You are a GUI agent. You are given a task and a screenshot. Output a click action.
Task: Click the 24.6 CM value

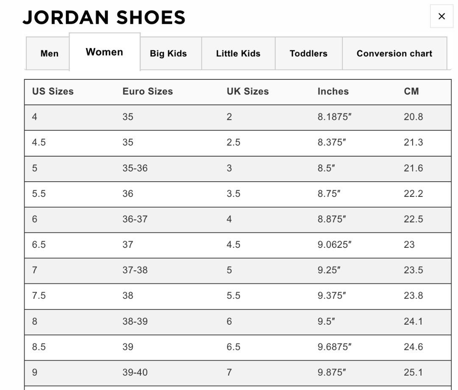[x=413, y=347]
